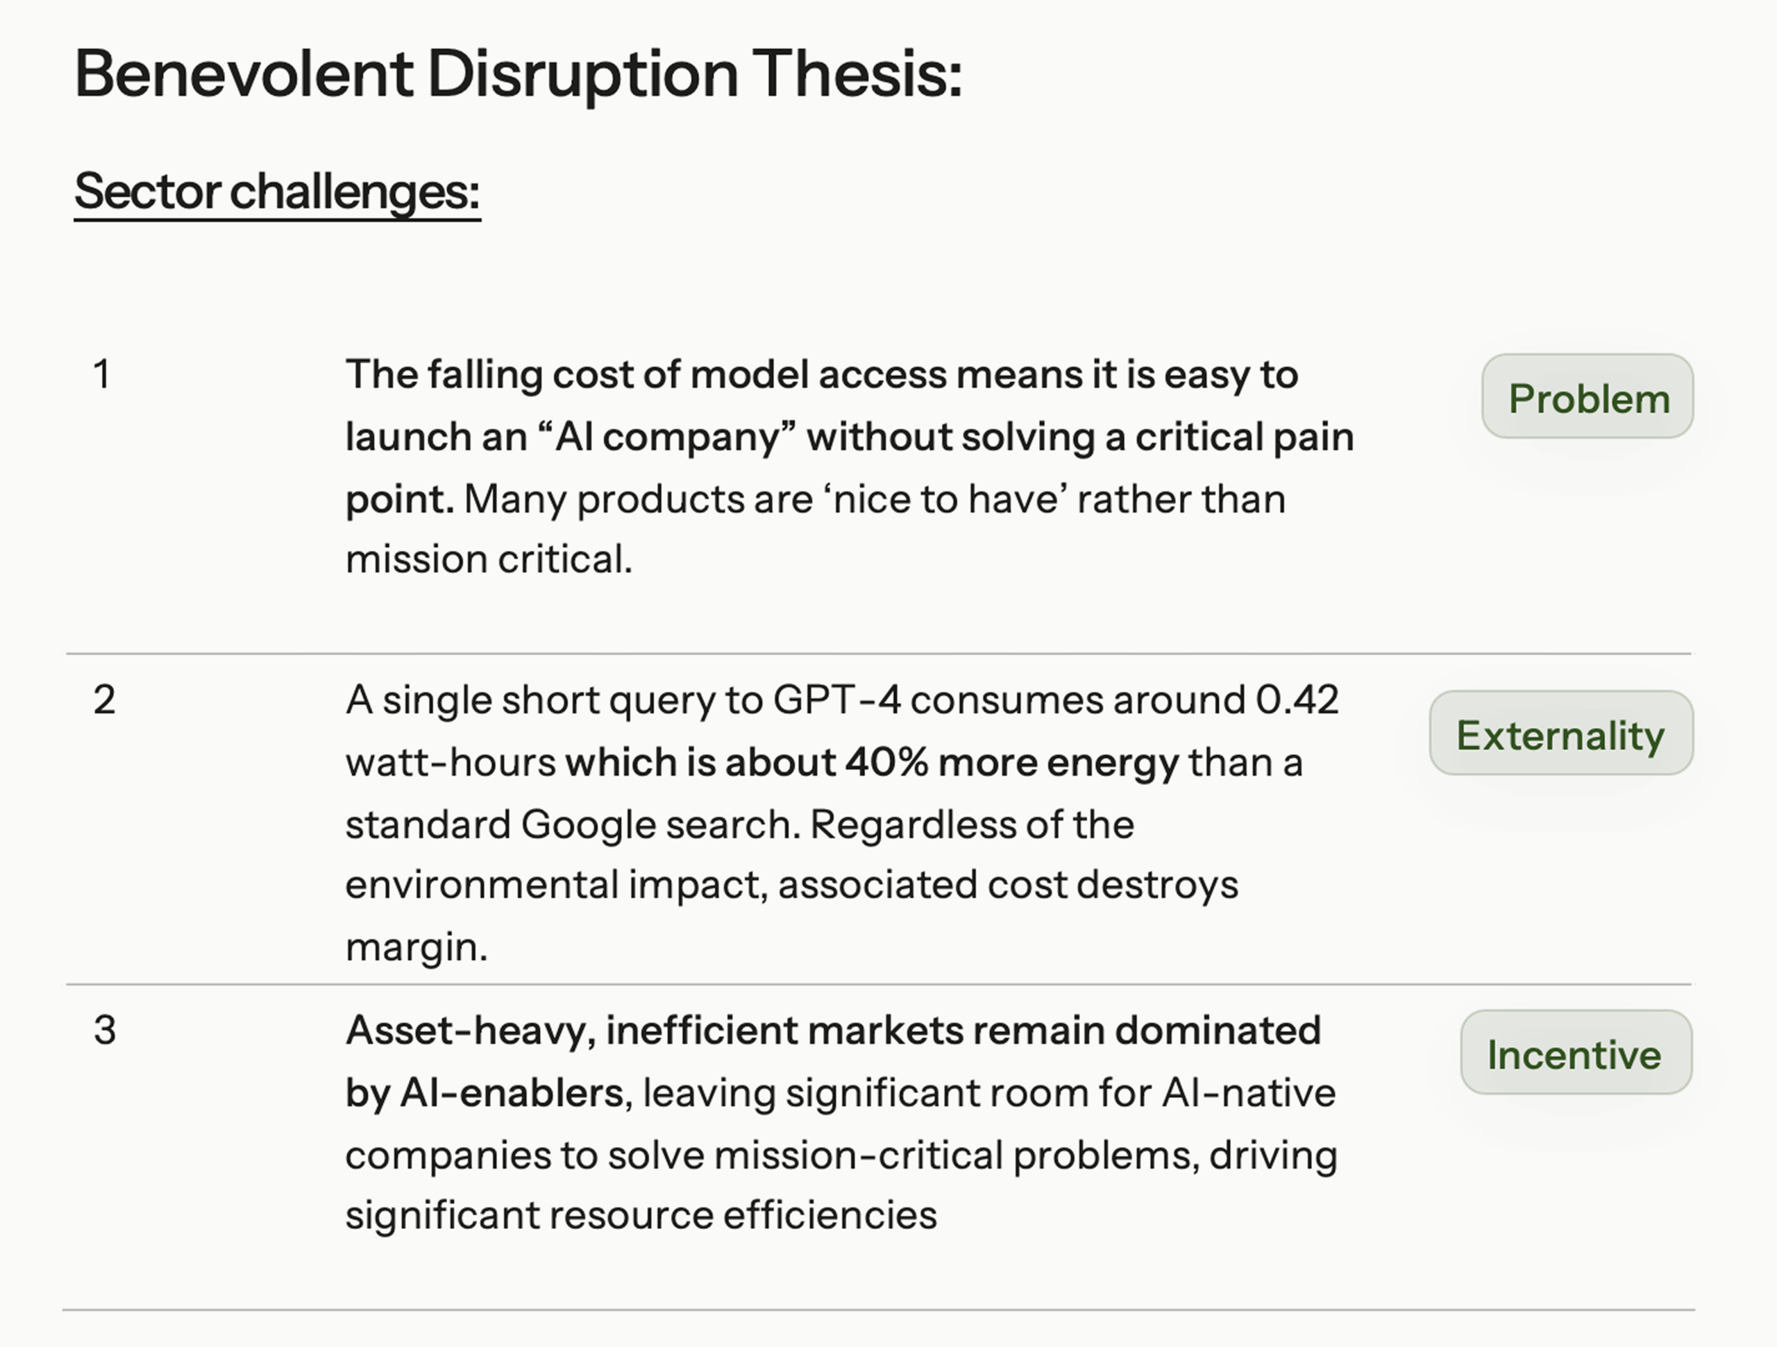Click the "0.42" figure
The height and width of the screenshot is (1347, 1777).
[x=1297, y=700]
